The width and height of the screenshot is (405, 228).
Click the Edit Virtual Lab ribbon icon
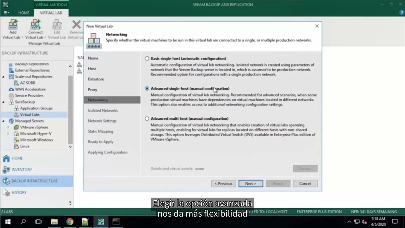pos(57,25)
